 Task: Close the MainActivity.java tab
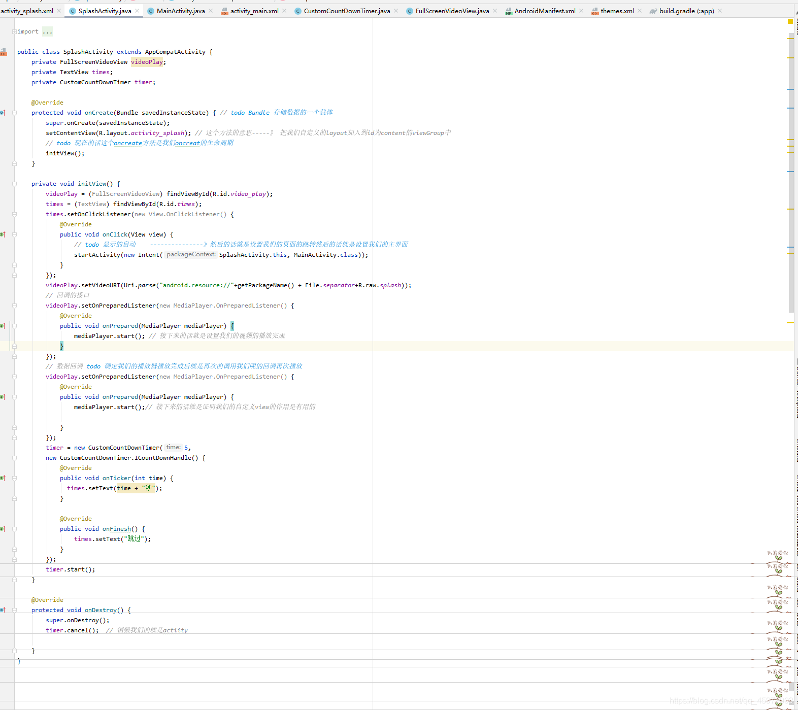(211, 11)
